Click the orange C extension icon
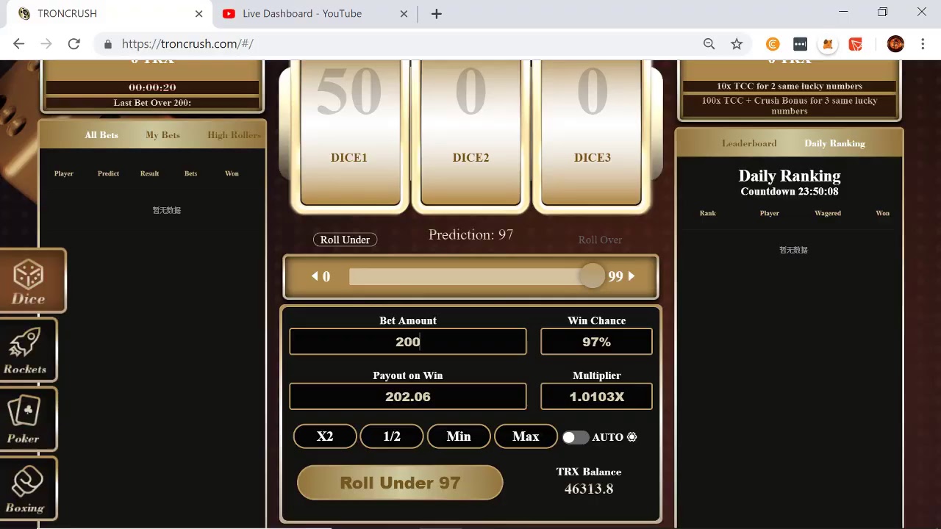The height and width of the screenshot is (529, 941). coord(772,44)
